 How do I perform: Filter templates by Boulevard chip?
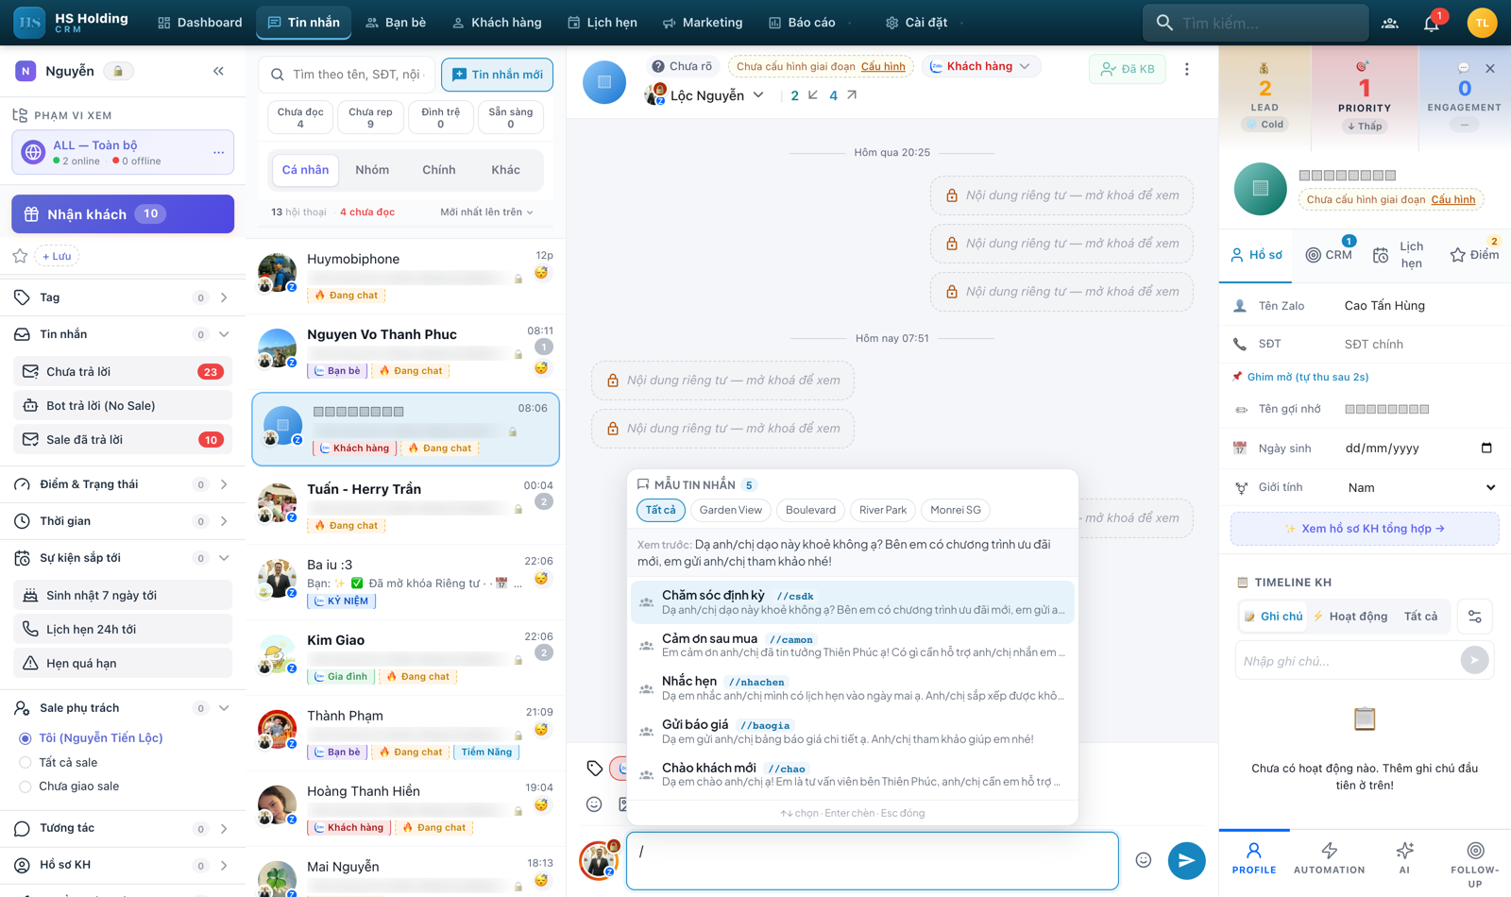click(810, 510)
